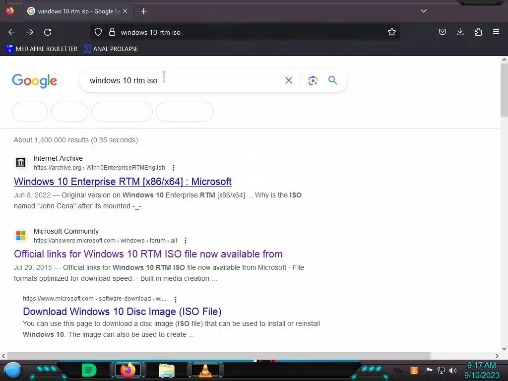Open the extensions puzzle icon
The width and height of the screenshot is (508, 381).
click(478, 32)
